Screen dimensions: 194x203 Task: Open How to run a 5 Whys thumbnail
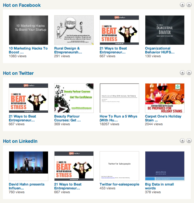tap(119, 98)
